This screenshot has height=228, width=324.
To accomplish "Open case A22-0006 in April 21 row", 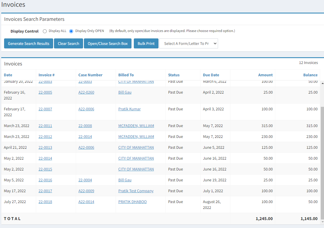I will tap(86, 148).
